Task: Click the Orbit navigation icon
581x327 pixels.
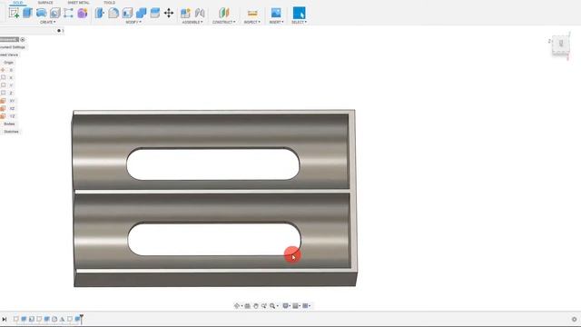Action: point(237,306)
